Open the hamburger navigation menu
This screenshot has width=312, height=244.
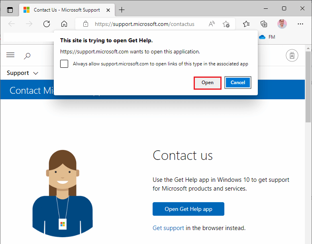click(10, 55)
